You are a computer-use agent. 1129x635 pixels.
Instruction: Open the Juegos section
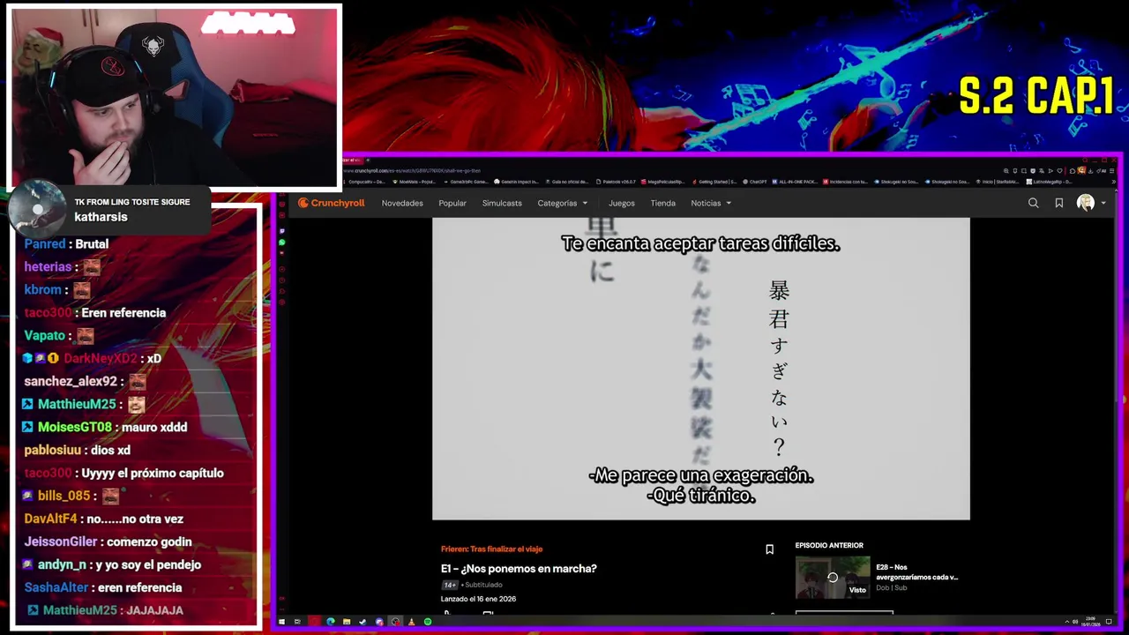(x=622, y=203)
